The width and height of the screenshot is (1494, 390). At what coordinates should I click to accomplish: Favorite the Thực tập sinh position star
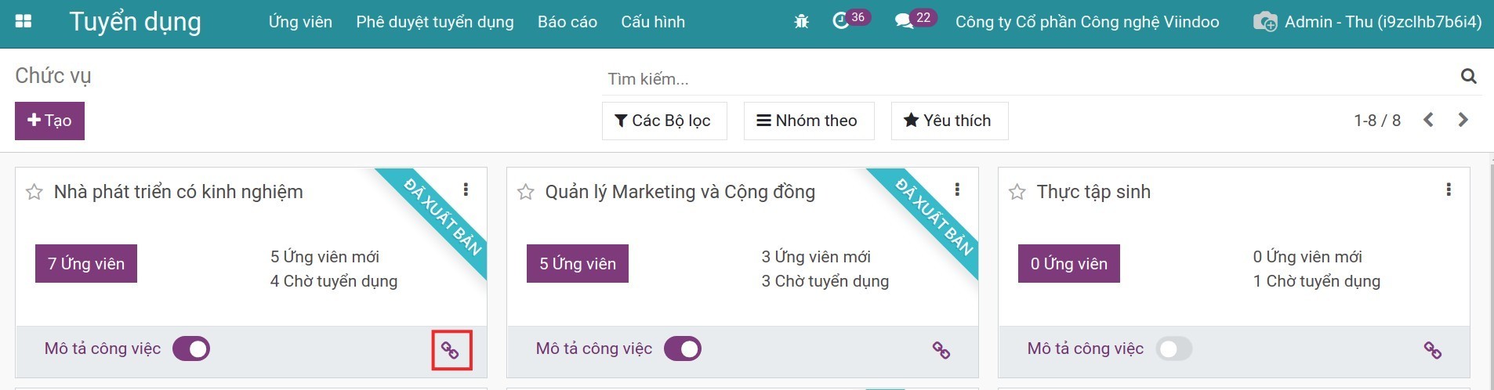1017,192
